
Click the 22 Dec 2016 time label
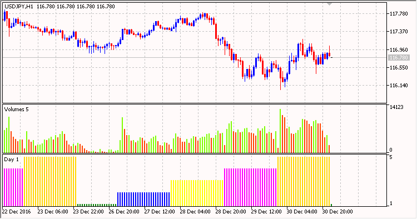(x=17, y=212)
